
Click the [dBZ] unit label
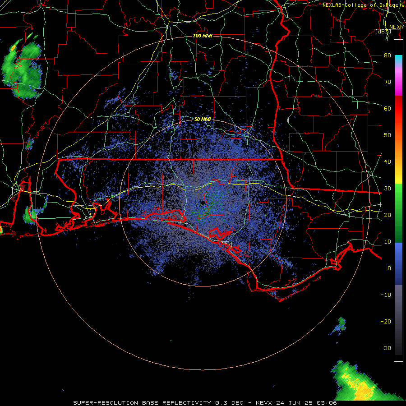point(383,32)
